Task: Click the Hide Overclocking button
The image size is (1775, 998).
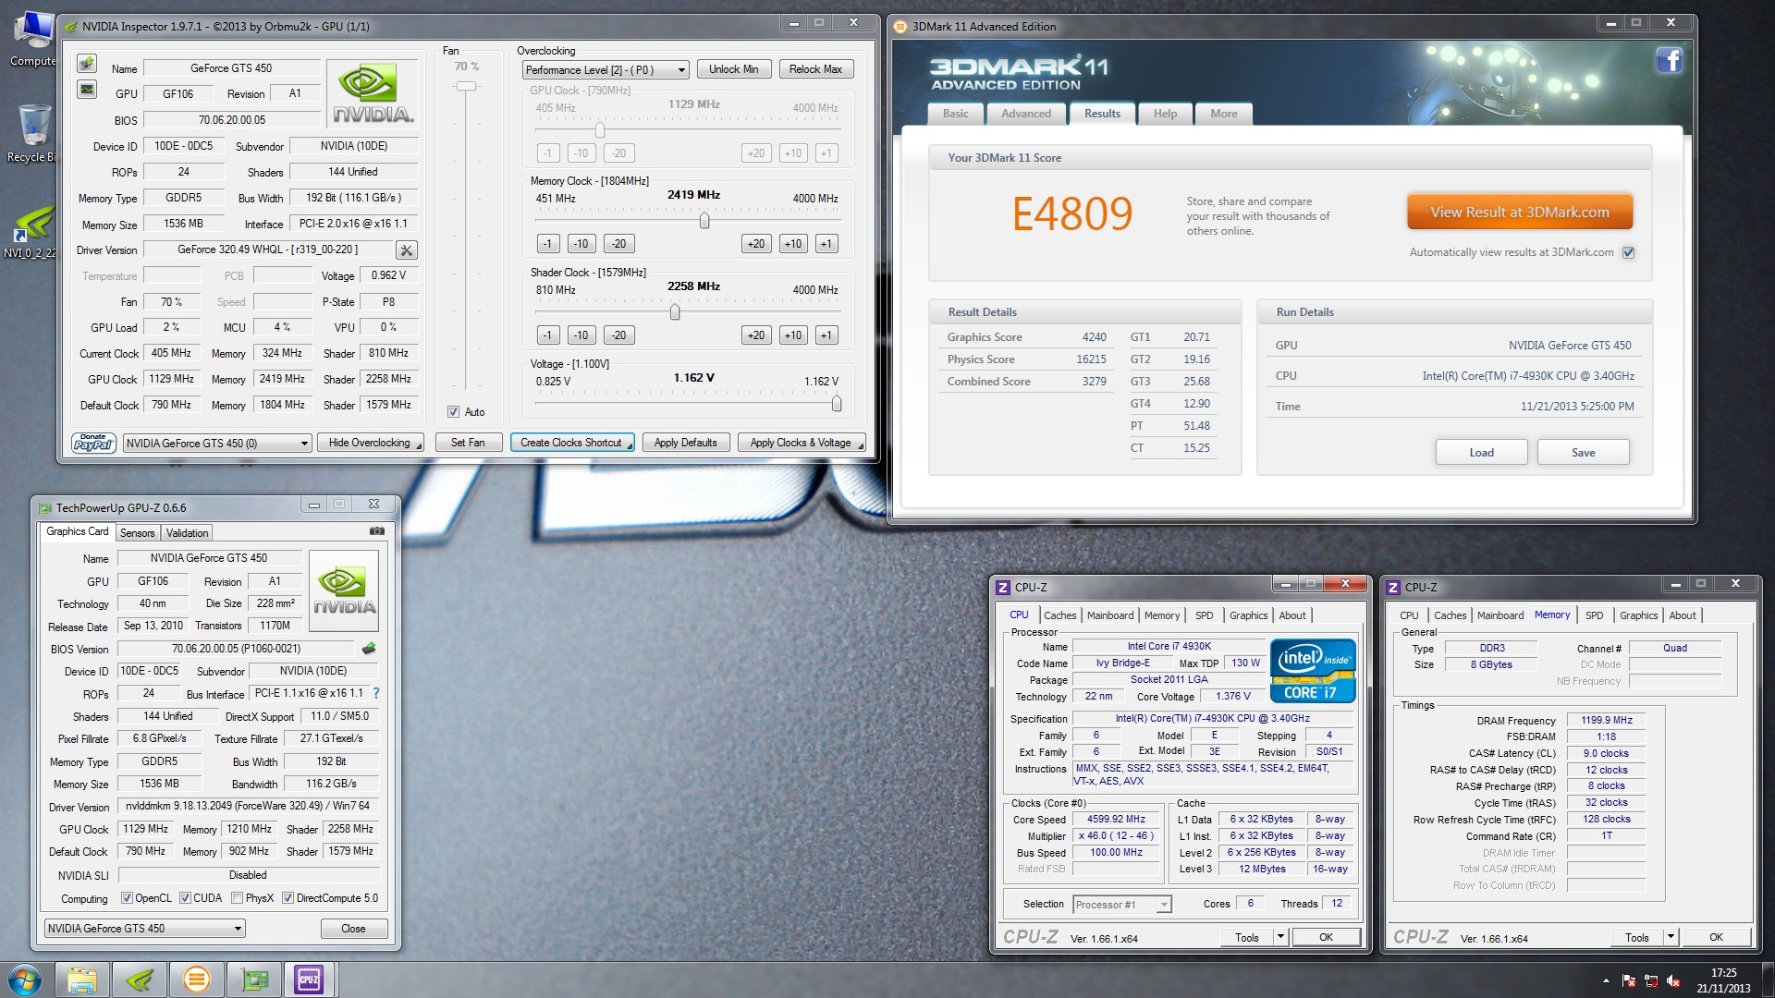Action: pos(370,443)
